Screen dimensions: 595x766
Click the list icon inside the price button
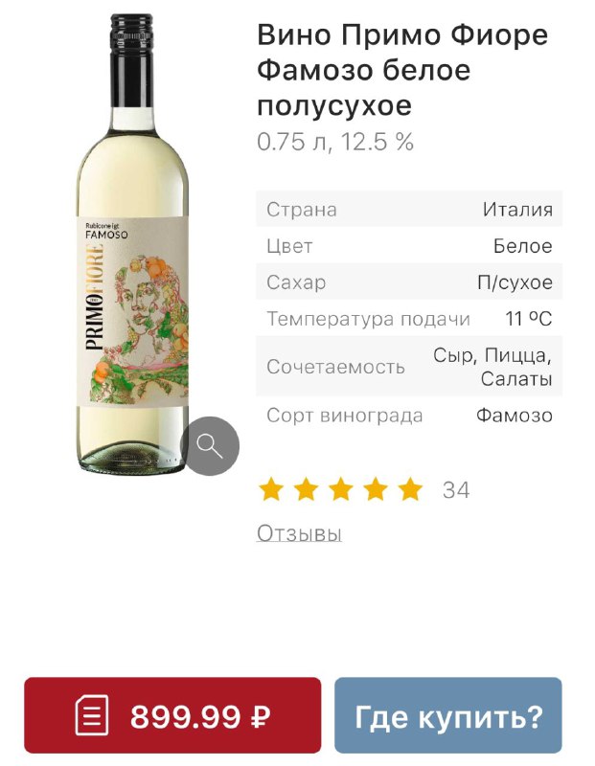pos(91,715)
